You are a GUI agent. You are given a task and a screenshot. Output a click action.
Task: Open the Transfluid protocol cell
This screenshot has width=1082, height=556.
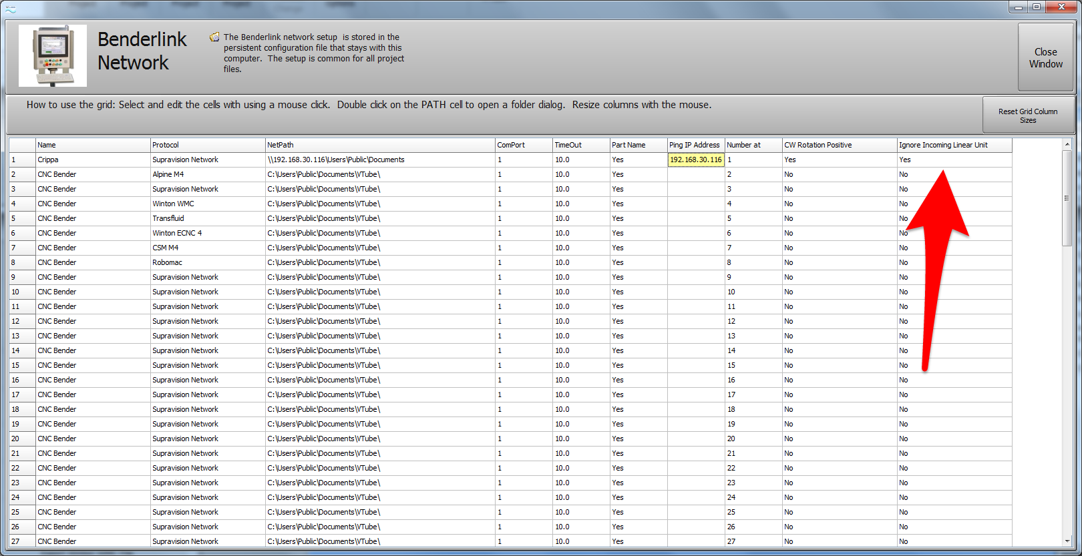click(x=208, y=218)
